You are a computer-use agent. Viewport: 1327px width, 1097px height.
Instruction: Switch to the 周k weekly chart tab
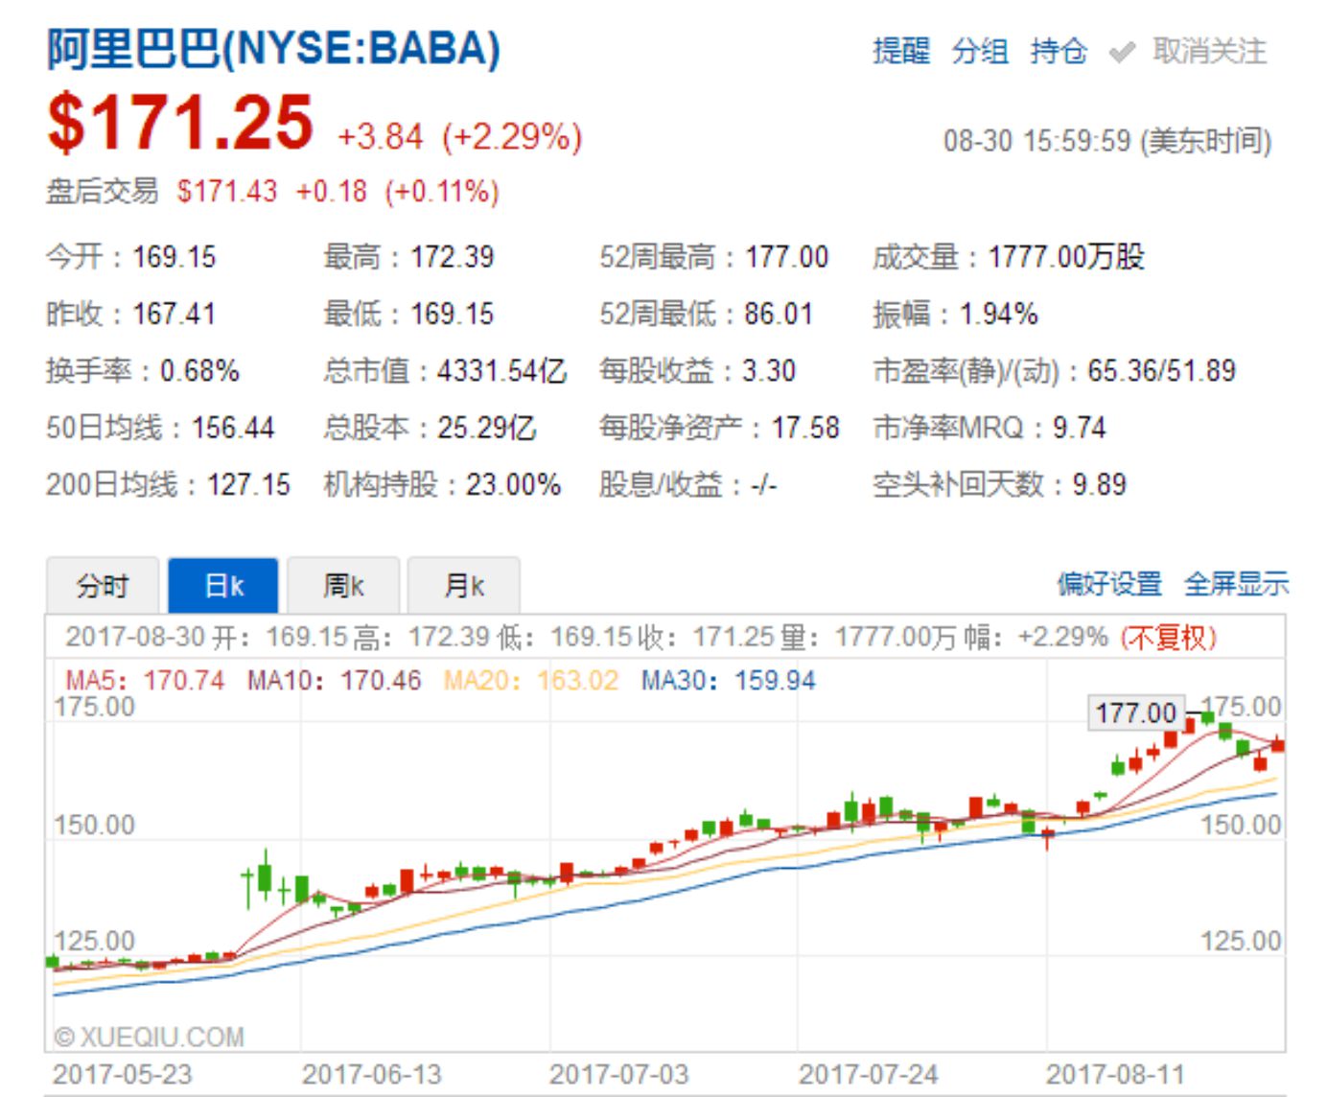(x=343, y=585)
